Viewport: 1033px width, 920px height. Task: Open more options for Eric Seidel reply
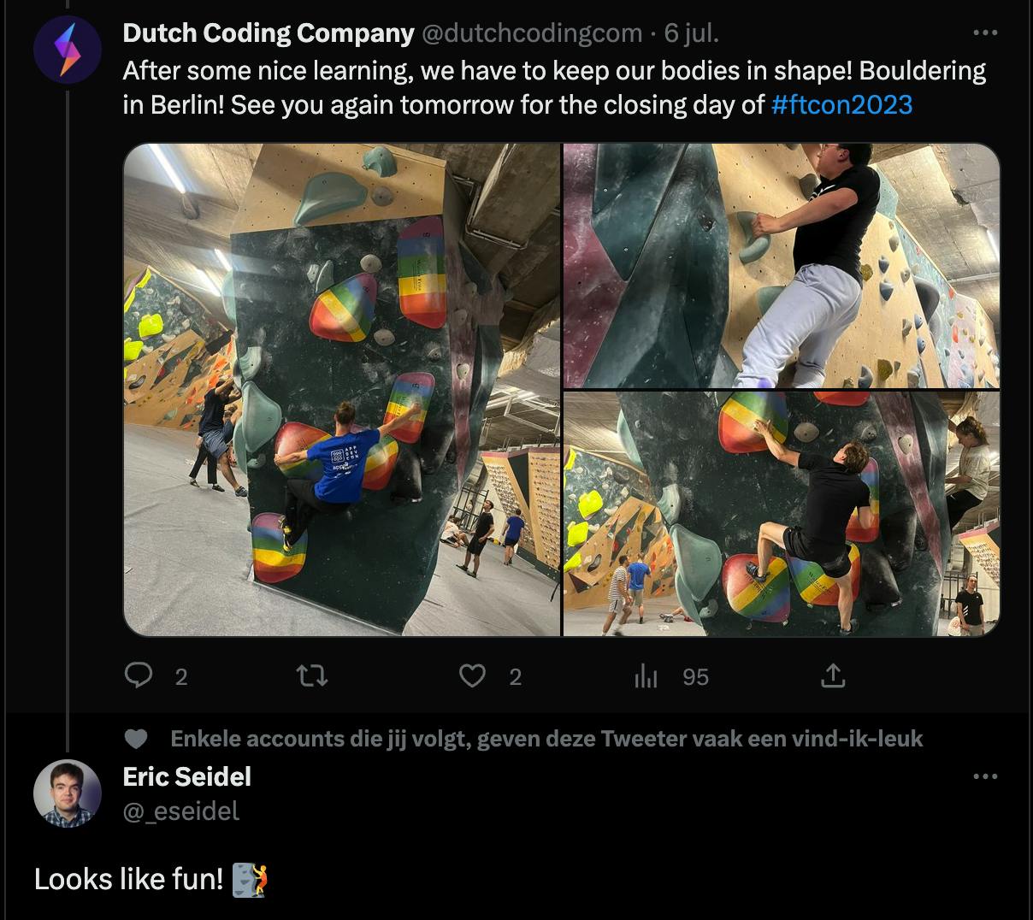[985, 776]
